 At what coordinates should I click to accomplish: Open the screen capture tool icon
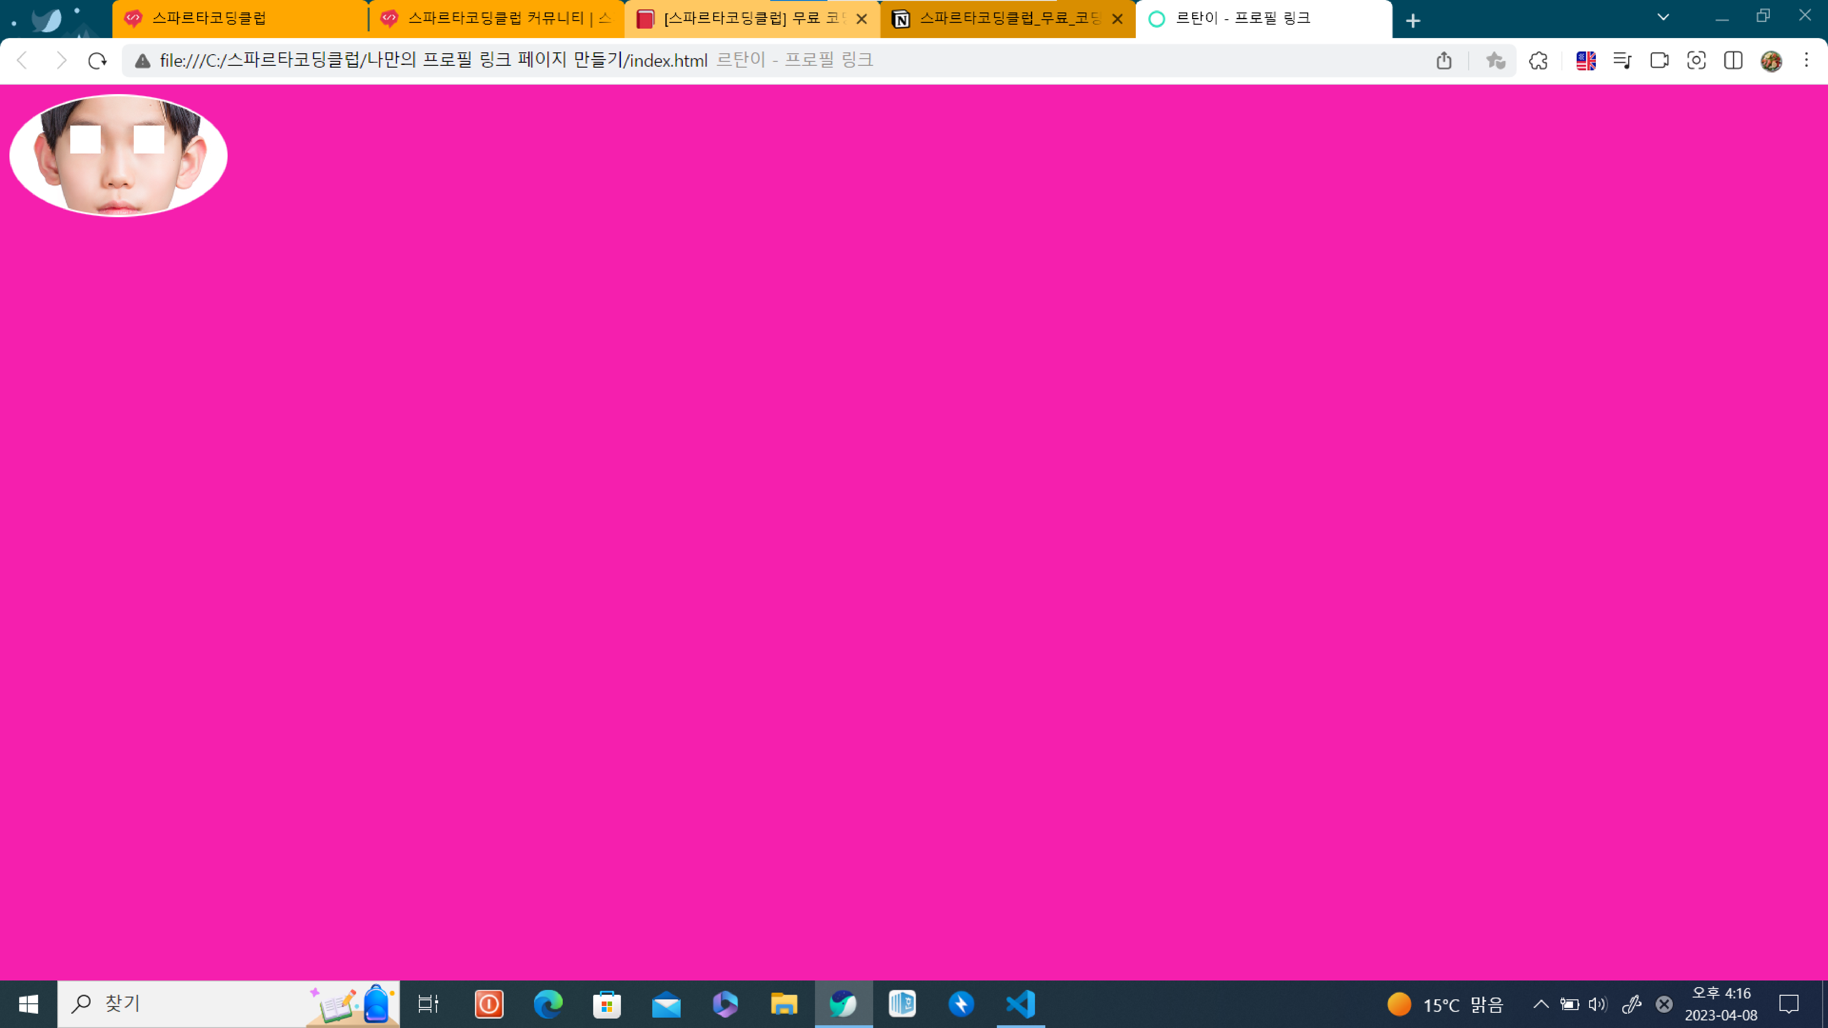tap(1697, 61)
